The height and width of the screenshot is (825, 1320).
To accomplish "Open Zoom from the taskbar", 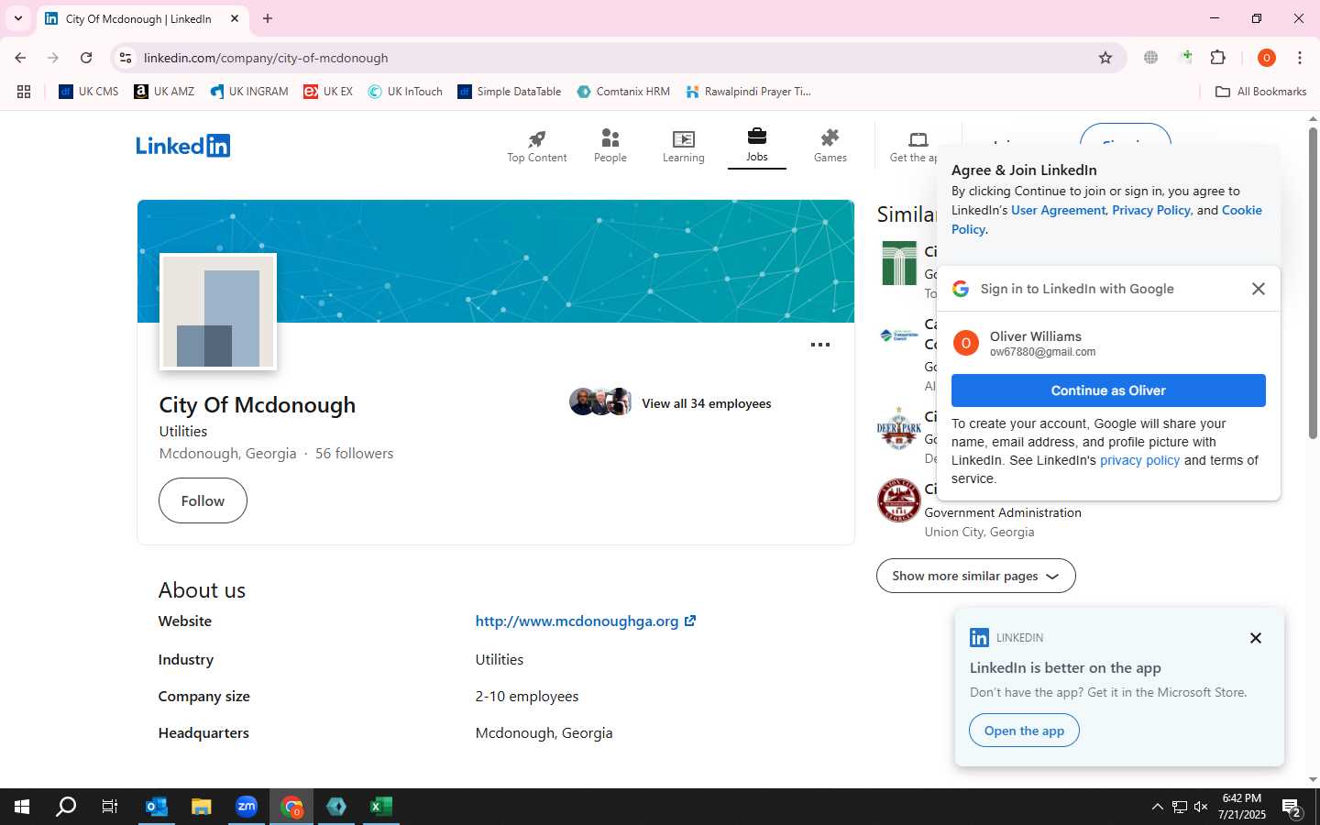I will tap(246, 807).
